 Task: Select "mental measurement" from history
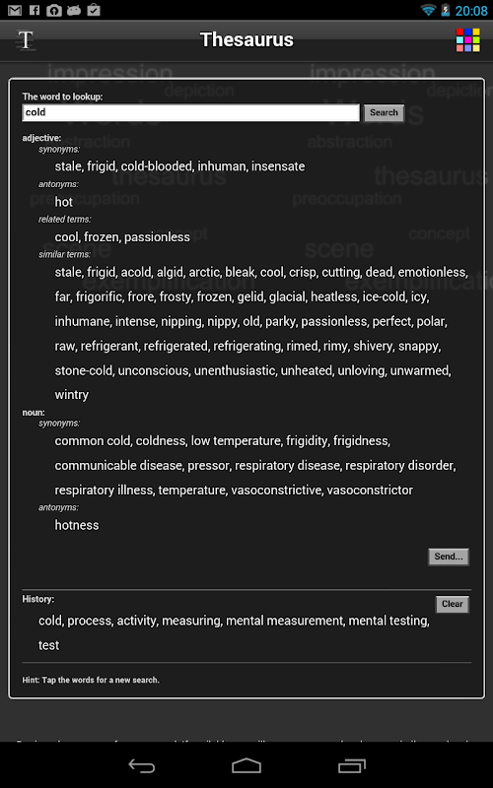click(x=284, y=622)
